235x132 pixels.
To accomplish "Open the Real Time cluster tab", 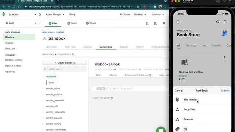I will [x=70, y=47].
